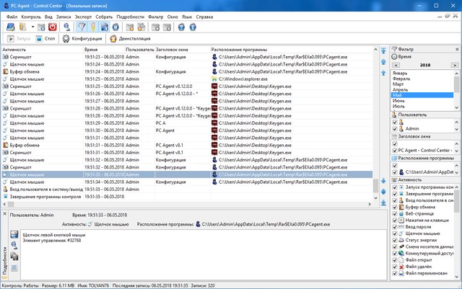Click the red power button in toolbar
Screen dimensions: 462x289
click(53, 27)
